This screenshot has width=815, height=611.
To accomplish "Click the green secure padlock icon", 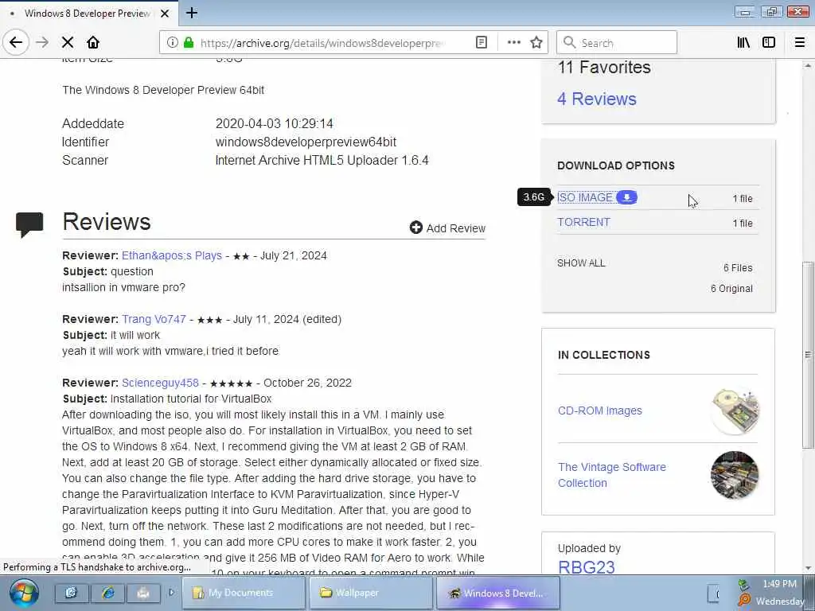I will (189, 43).
